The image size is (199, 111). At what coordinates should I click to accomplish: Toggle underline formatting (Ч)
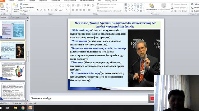coord(45,10)
